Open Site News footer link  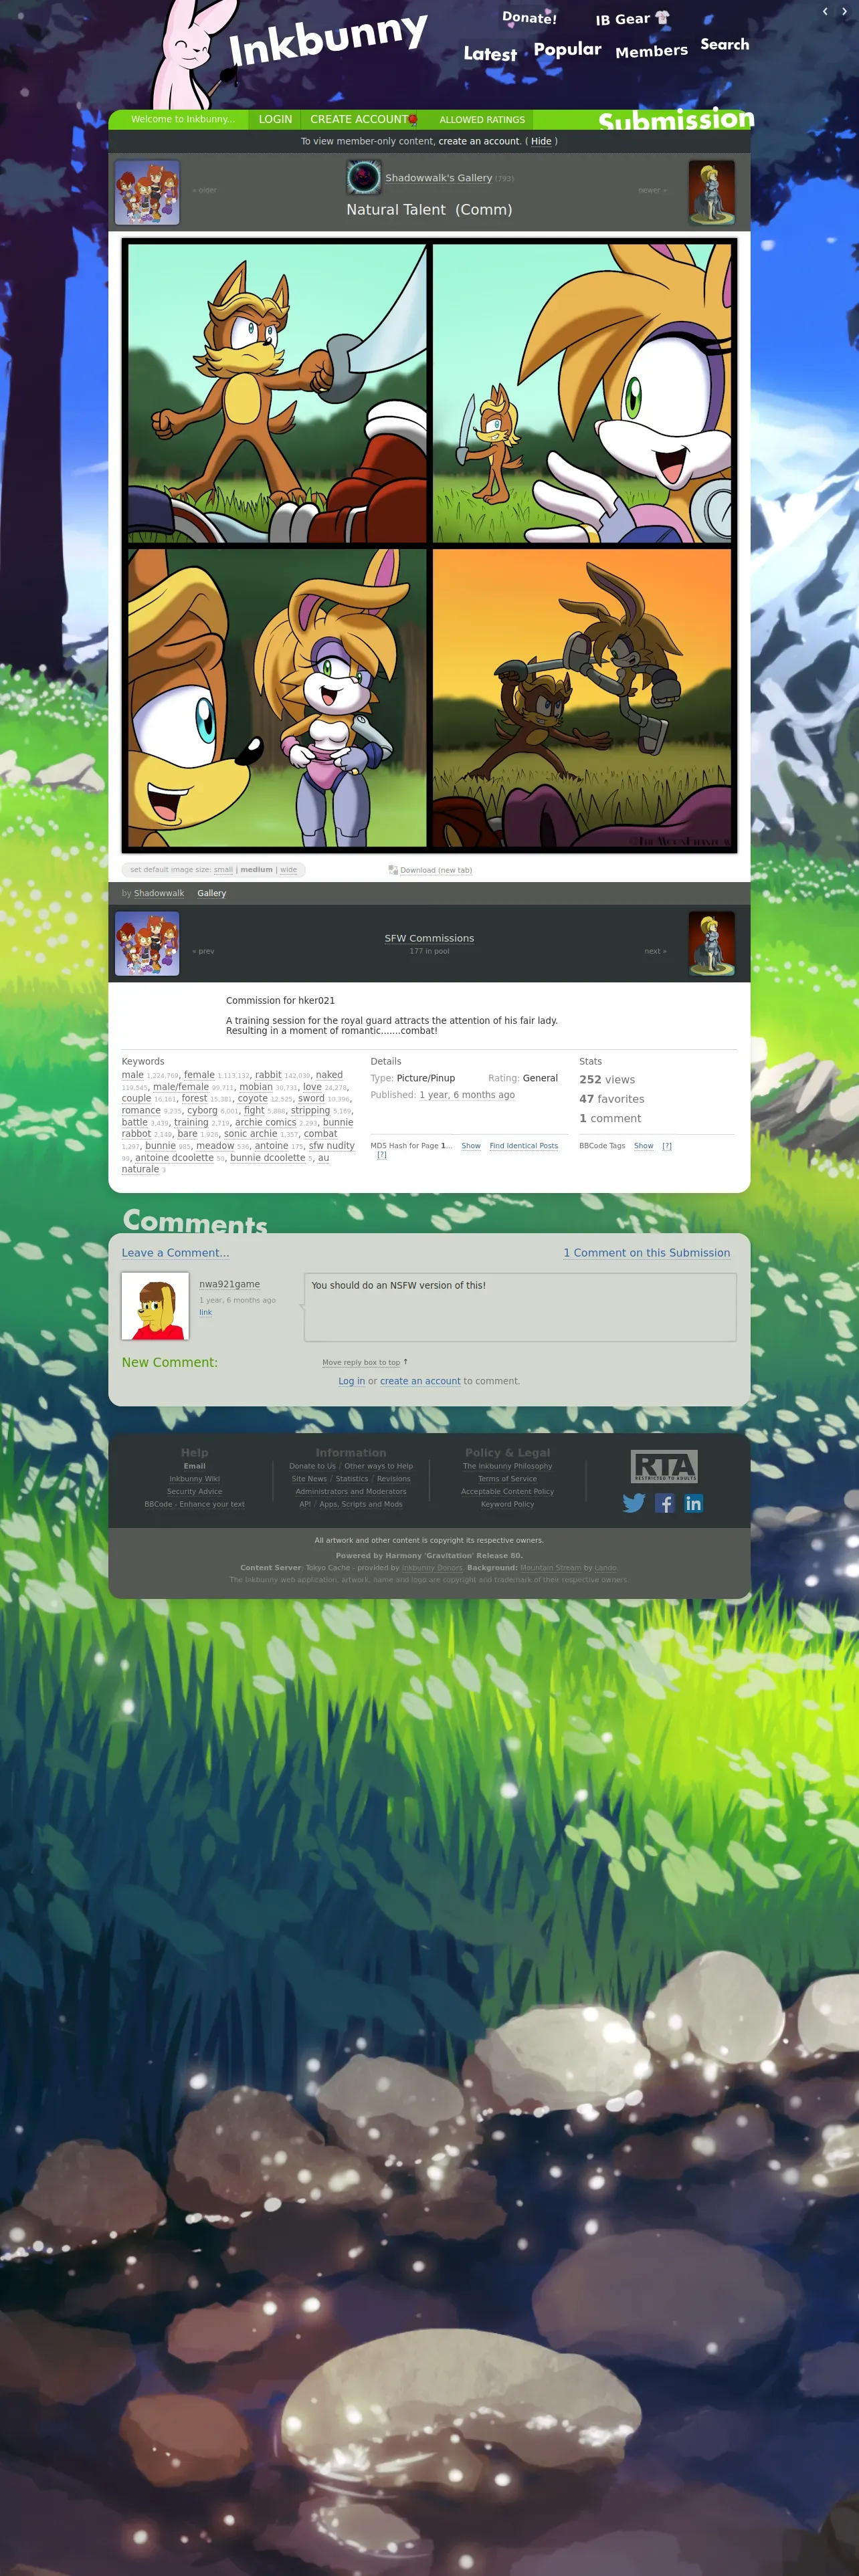click(x=309, y=1478)
